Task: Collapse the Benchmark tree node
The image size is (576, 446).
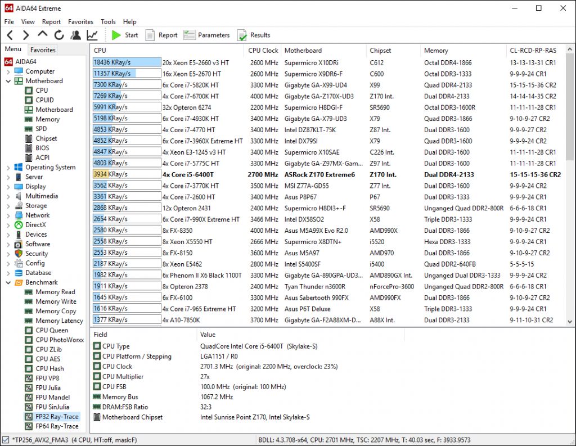Action: (x=8, y=282)
